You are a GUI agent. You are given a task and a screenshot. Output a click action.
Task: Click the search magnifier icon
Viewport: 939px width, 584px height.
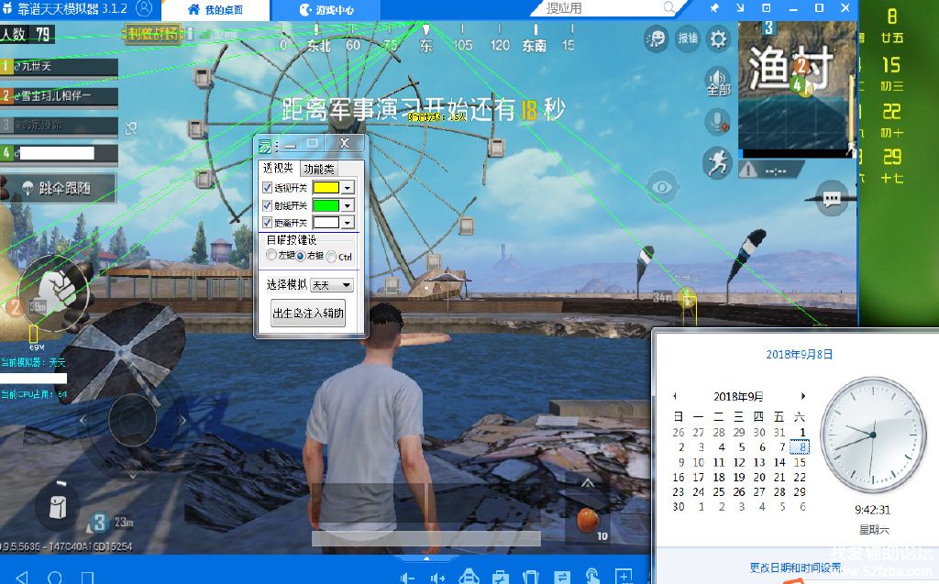(x=670, y=7)
